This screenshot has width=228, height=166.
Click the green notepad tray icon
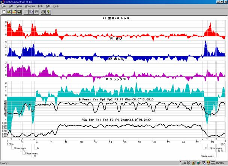[x=198, y=163]
